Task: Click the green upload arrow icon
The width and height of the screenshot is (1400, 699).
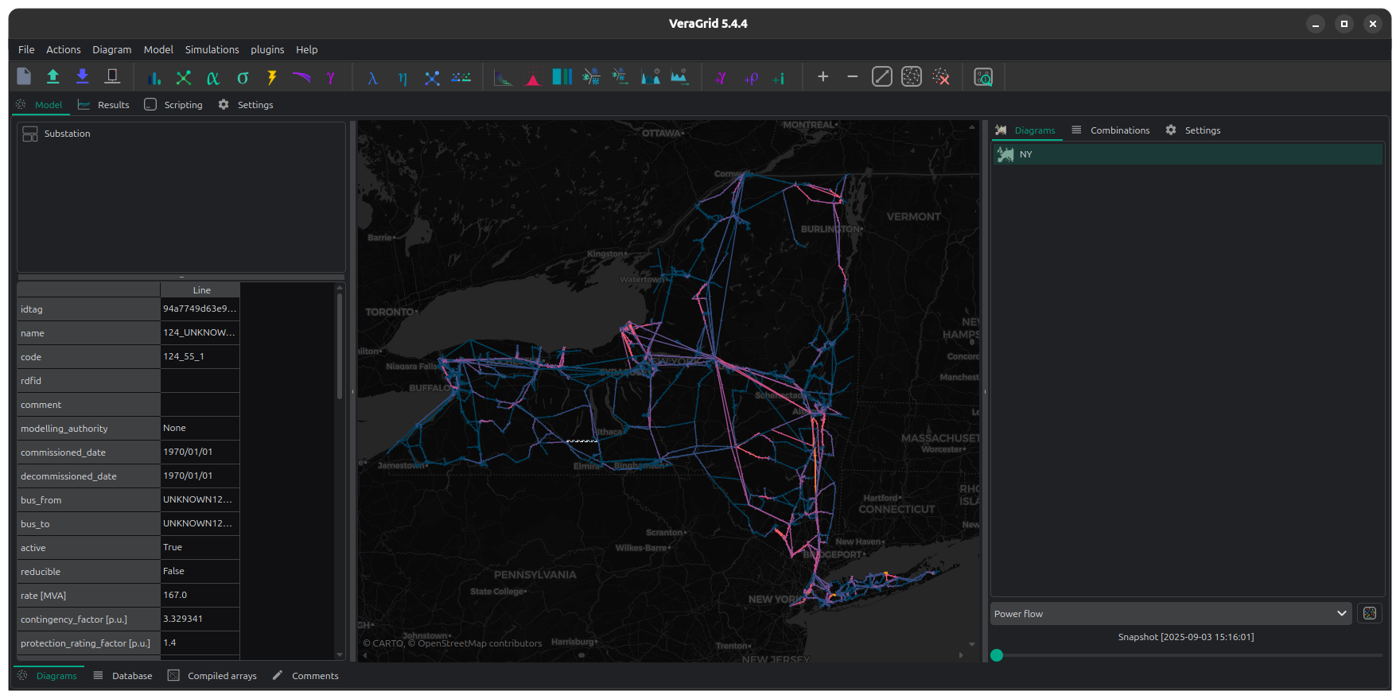Action: pyautogui.click(x=53, y=77)
